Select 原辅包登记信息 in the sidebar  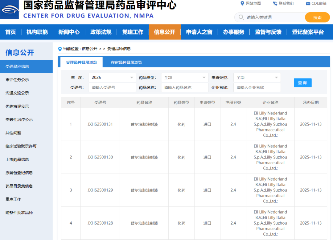point(19,173)
